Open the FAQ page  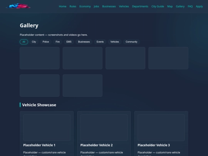point(190,7)
